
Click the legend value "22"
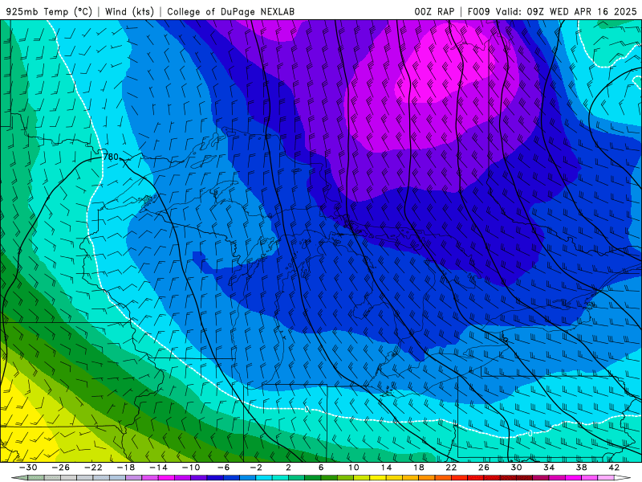(451, 468)
